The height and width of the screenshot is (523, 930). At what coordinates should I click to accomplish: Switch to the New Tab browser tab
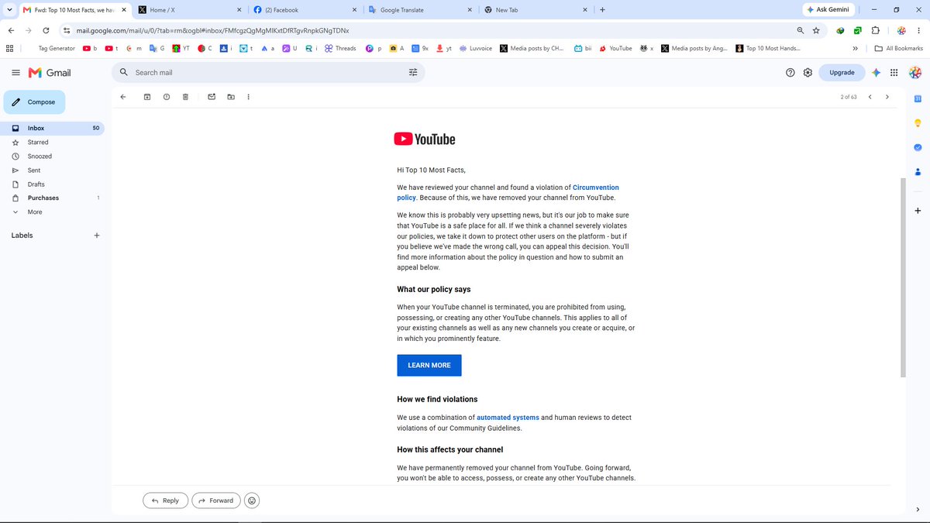535,10
